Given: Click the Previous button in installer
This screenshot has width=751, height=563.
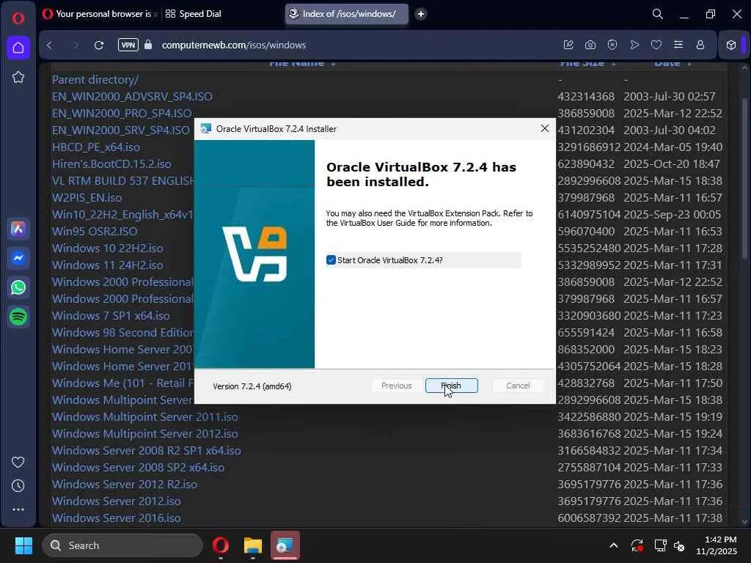Looking at the screenshot, I should 396,386.
